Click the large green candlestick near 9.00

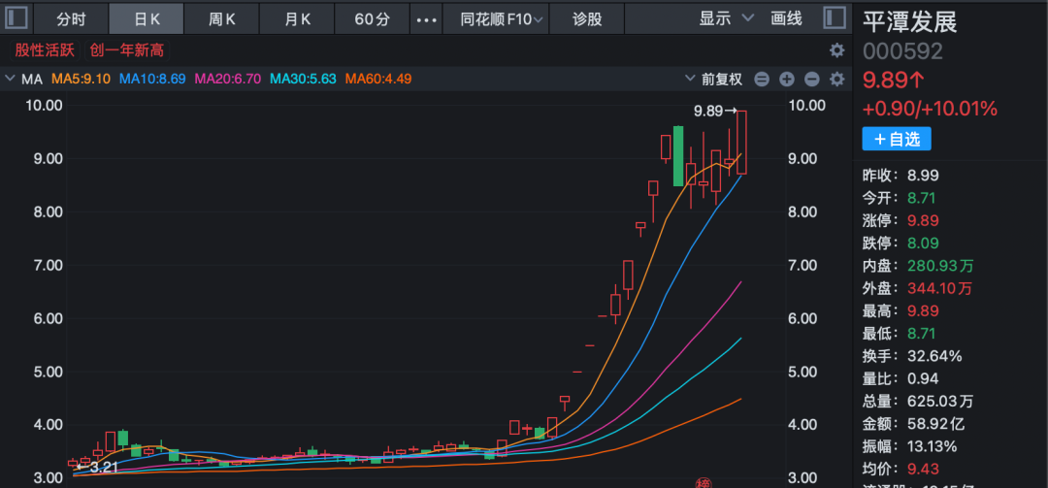pyautogui.click(x=677, y=156)
